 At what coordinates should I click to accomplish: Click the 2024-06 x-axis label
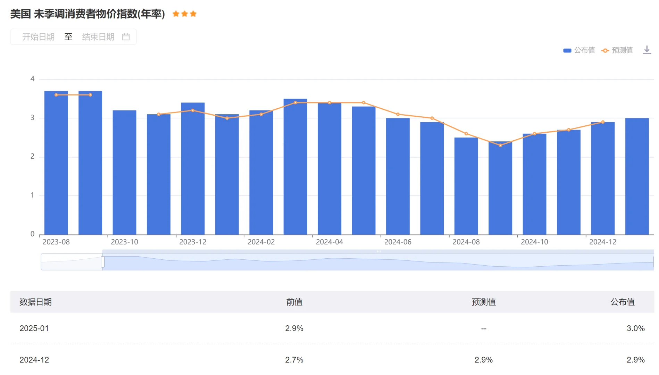(x=398, y=242)
